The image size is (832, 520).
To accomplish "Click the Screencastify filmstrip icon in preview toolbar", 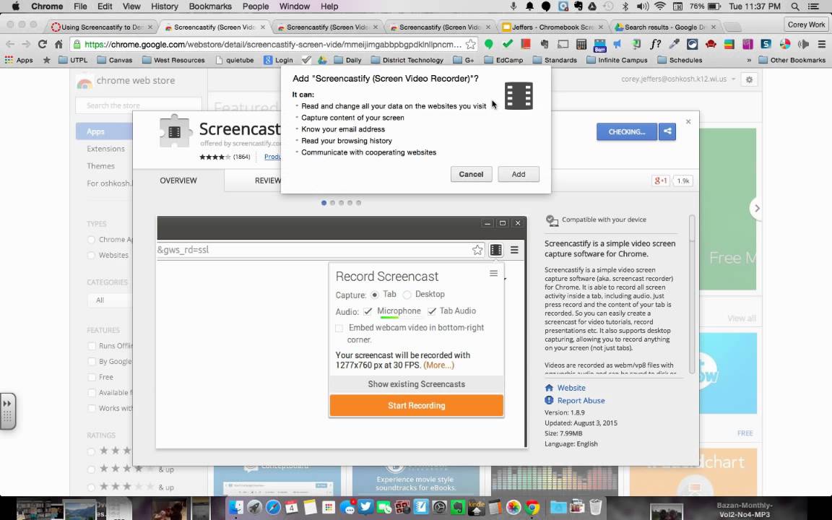I will tap(495, 250).
